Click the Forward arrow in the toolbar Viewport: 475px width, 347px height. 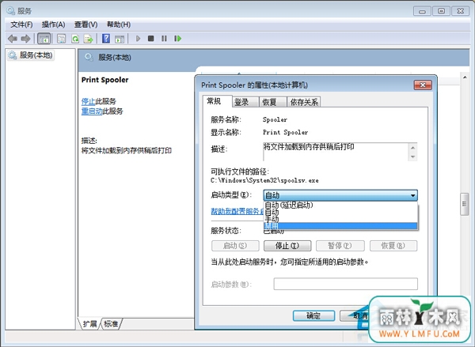tap(25, 39)
